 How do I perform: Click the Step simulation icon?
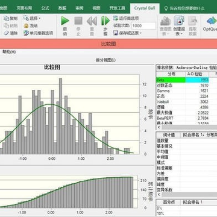pyautogui.click(x=105, y=21)
